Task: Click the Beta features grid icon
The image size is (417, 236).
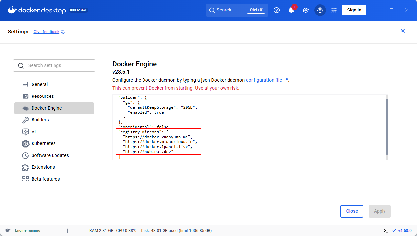Action: click(x=26, y=179)
